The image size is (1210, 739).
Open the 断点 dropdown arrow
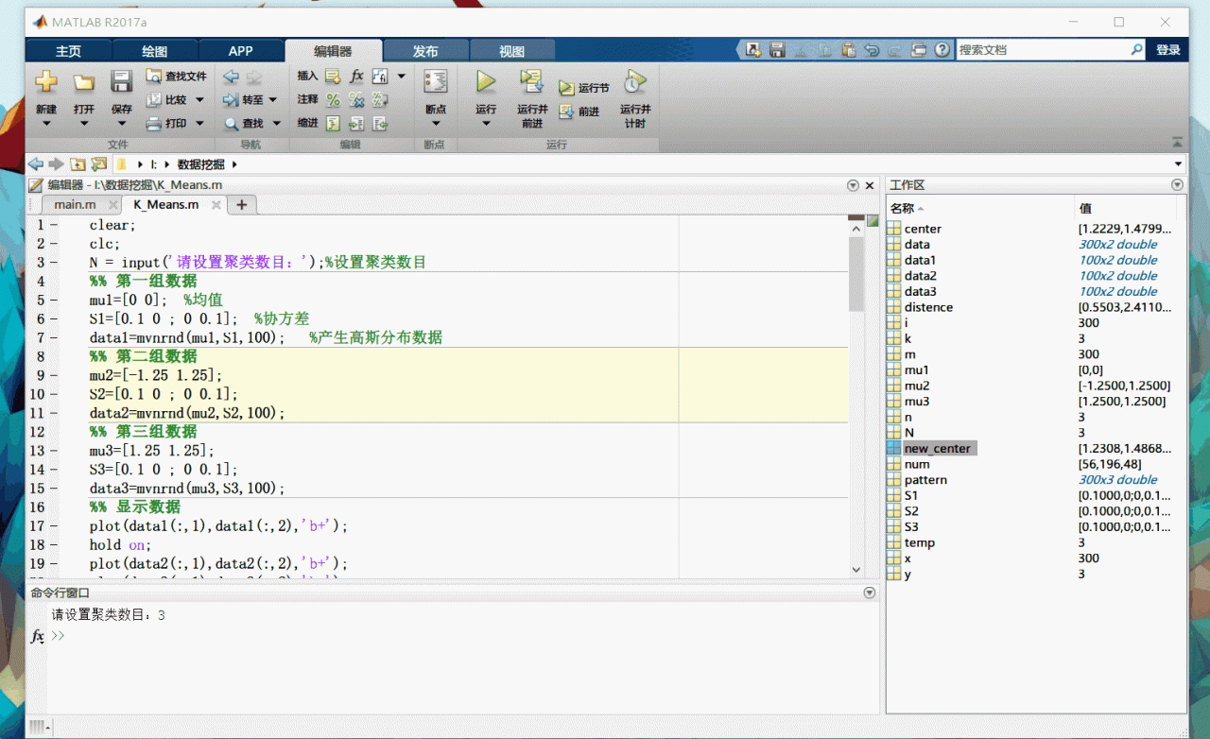[x=435, y=124]
